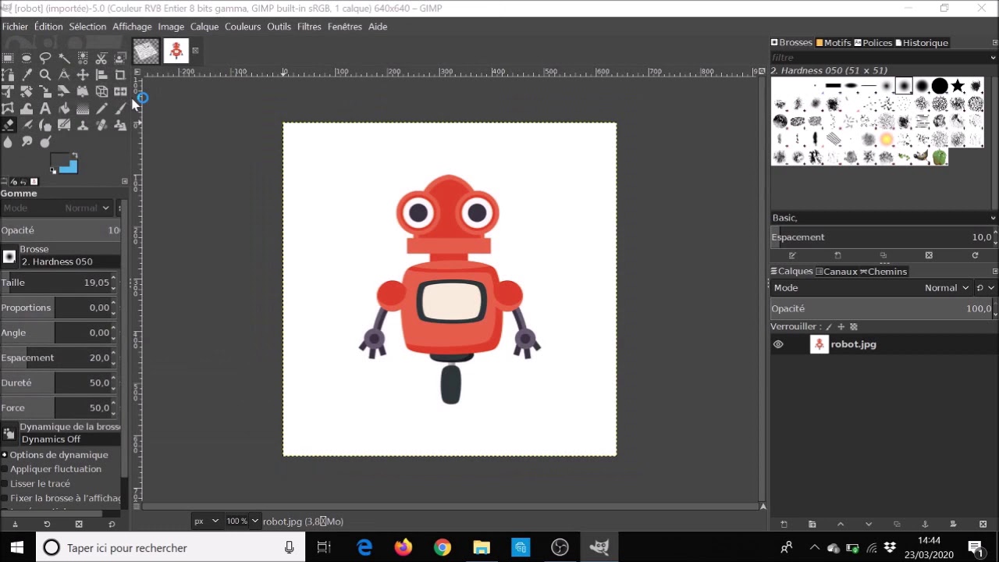Select the Text tool
999x562 pixels.
pyautogui.click(x=45, y=108)
